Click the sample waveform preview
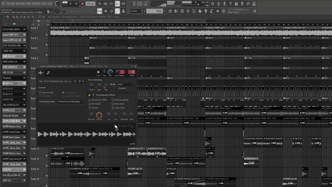Viewport: 332px width, 187px height. pos(87,134)
